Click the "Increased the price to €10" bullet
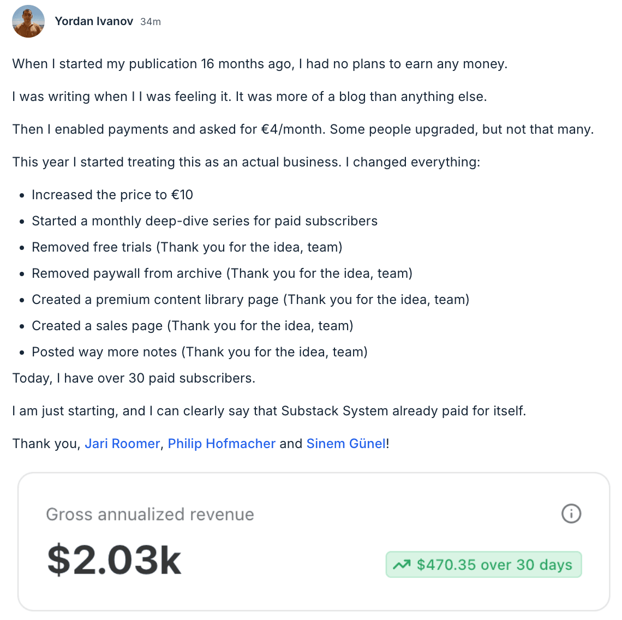The width and height of the screenshot is (622, 620). 112,195
